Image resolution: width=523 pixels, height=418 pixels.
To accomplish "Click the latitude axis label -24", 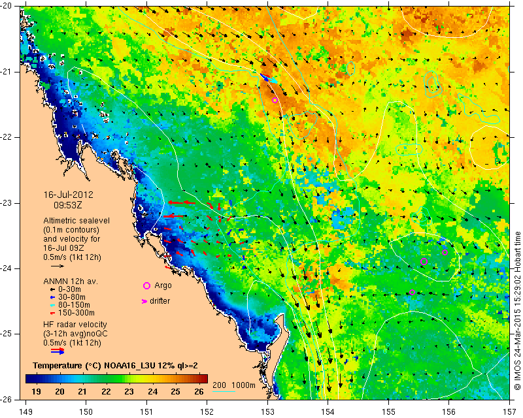I will click(7, 268).
